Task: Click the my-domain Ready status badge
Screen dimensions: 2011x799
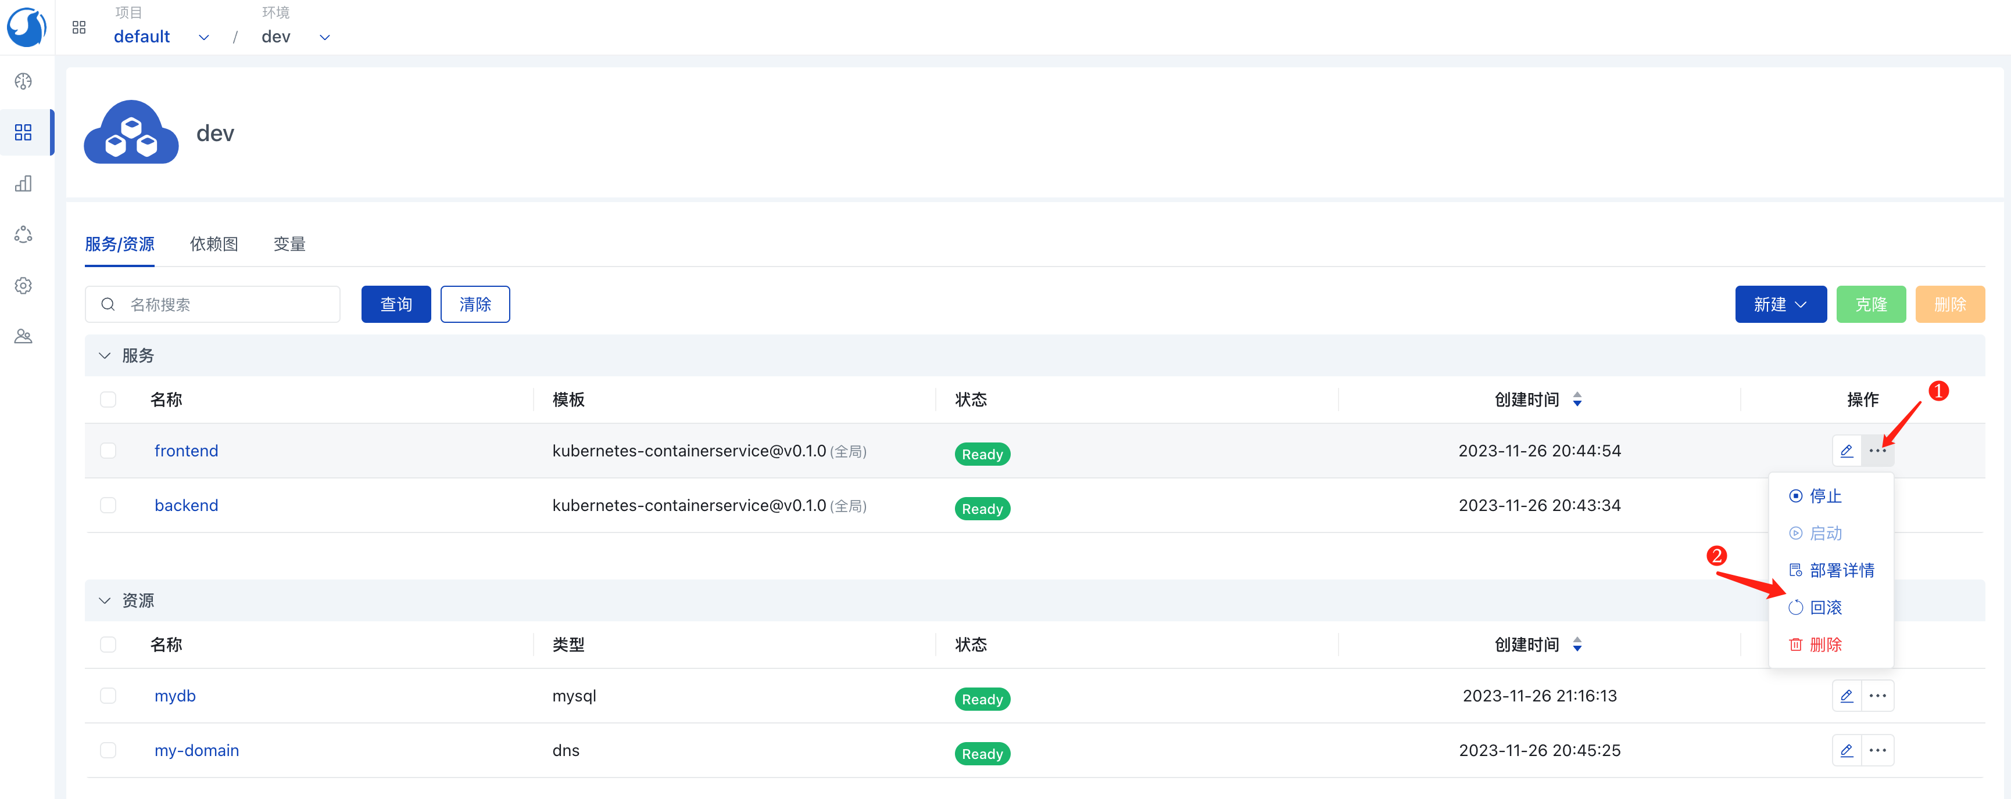Action: pyautogui.click(x=982, y=754)
